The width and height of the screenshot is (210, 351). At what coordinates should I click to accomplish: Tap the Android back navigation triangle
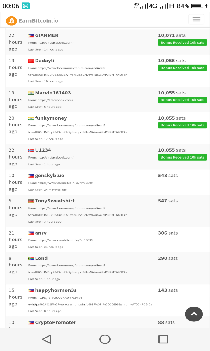click(47, 339)
